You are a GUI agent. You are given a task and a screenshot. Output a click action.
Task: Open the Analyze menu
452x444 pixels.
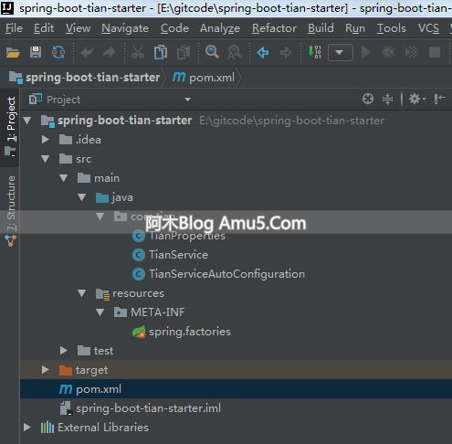pos(220,28)
